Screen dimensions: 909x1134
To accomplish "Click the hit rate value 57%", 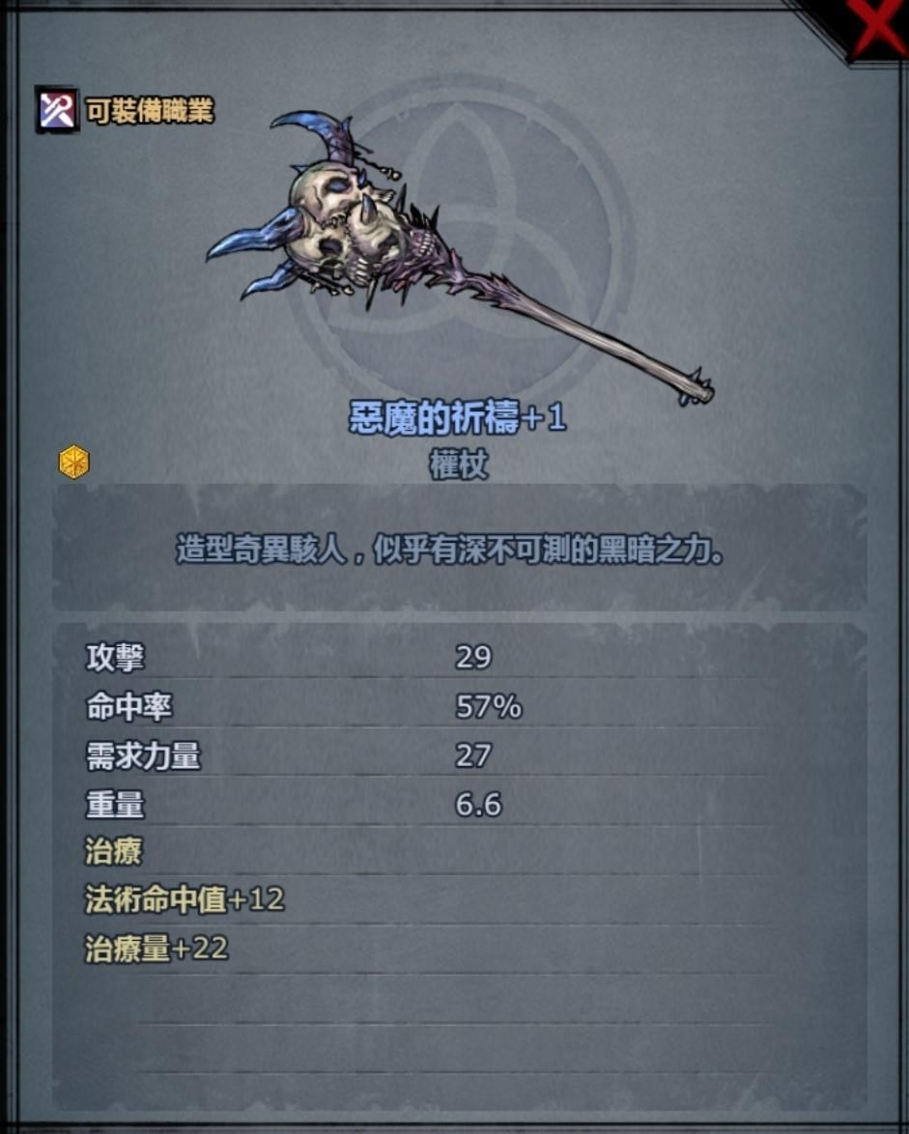I will pyautogui.click(x=488, y=707).
